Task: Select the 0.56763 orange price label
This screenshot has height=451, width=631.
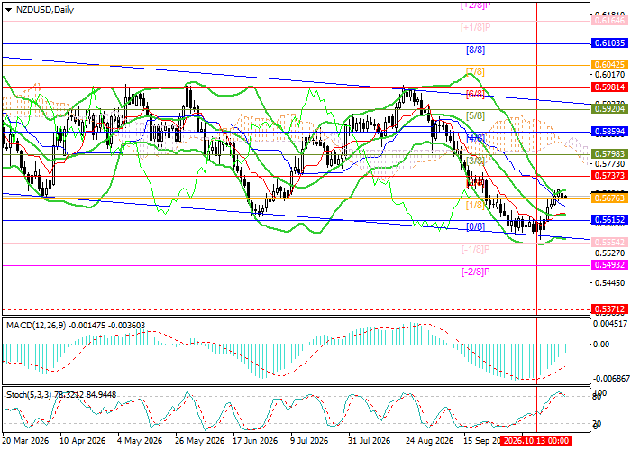Action: coord(609,198)
